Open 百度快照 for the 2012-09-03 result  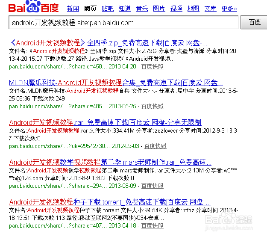coord(156,146)
